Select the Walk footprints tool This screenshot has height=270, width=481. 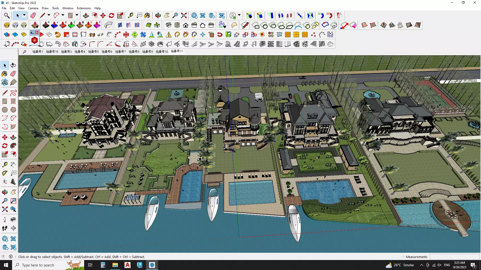pyautogui.click(x=5, y=228)
